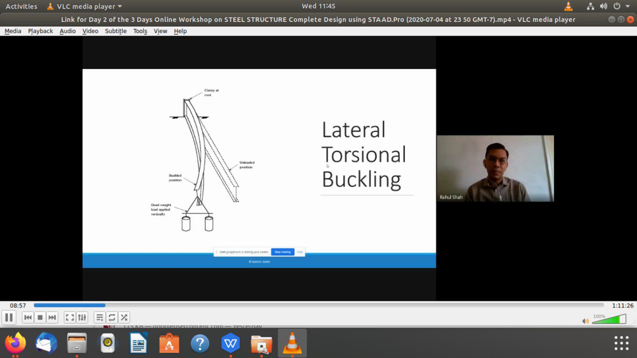637x358 pixels.
Task: Open the Subtitle menu
Action: [x=115, y=31]
